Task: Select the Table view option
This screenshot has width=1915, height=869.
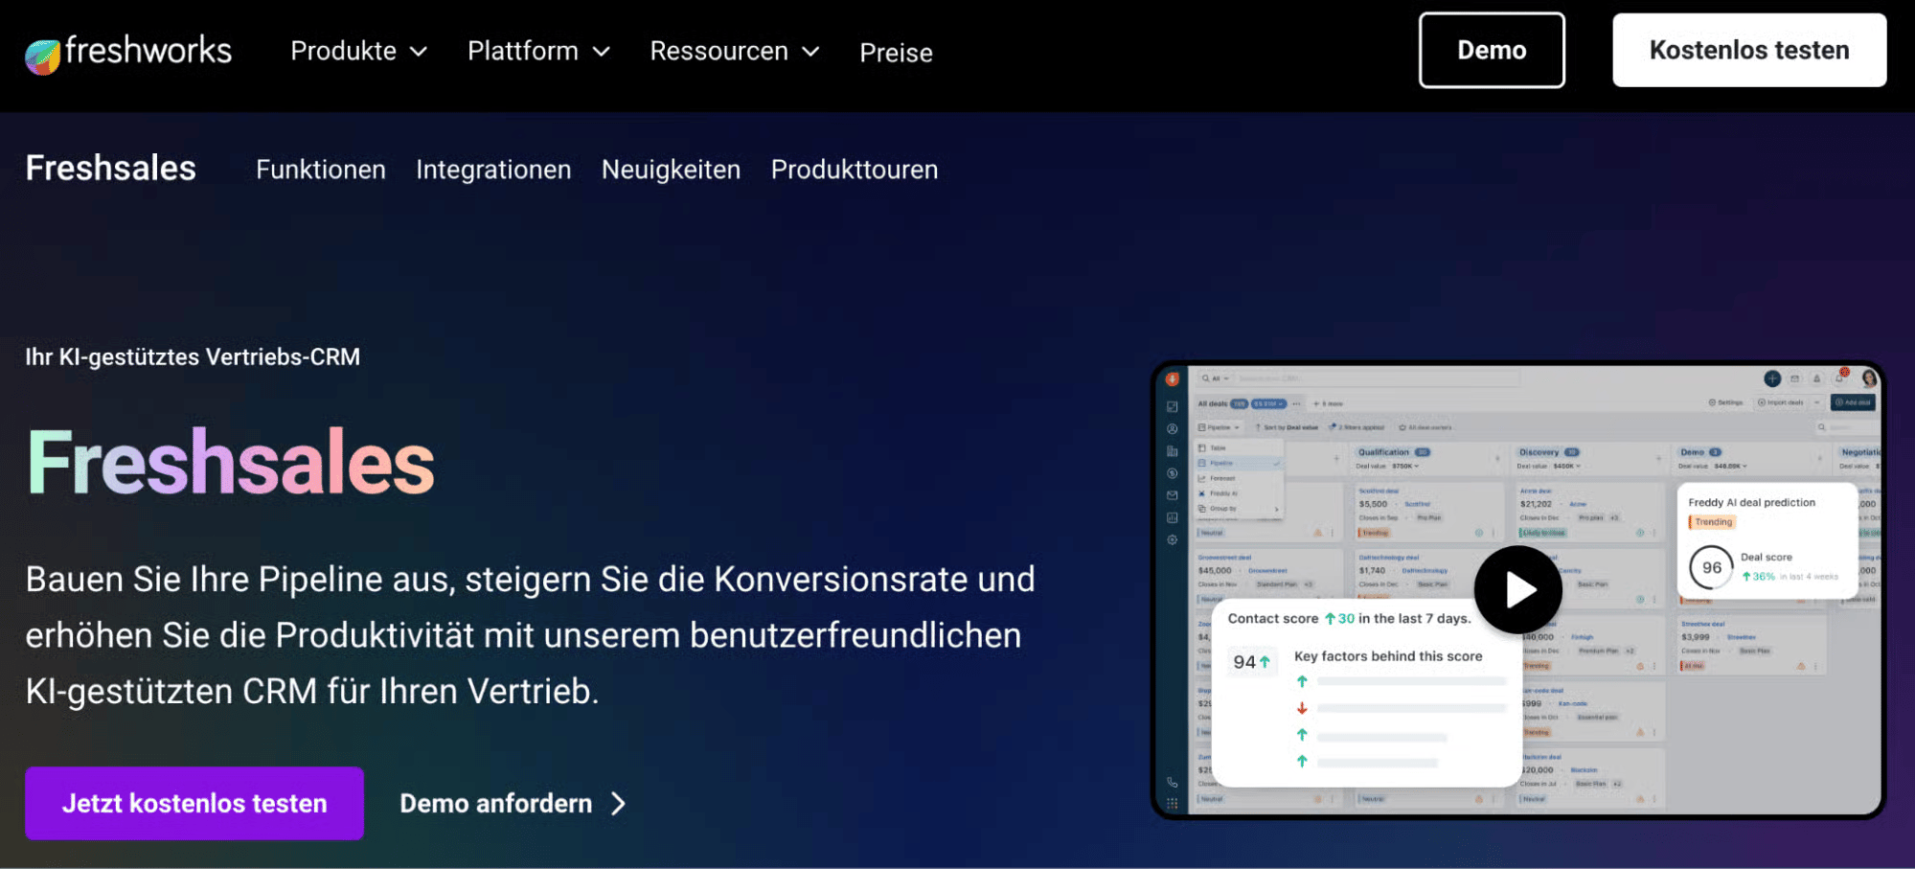Action: 1219,446
